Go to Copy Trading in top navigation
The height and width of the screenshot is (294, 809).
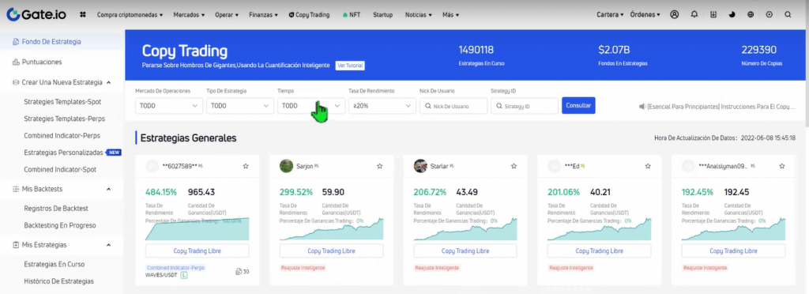(309, 15)
